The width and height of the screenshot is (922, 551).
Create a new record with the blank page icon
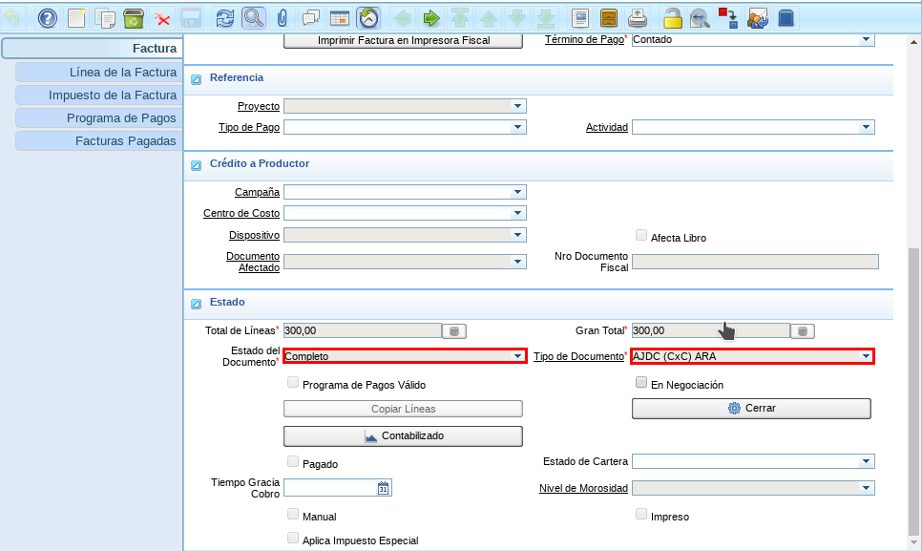76,18
